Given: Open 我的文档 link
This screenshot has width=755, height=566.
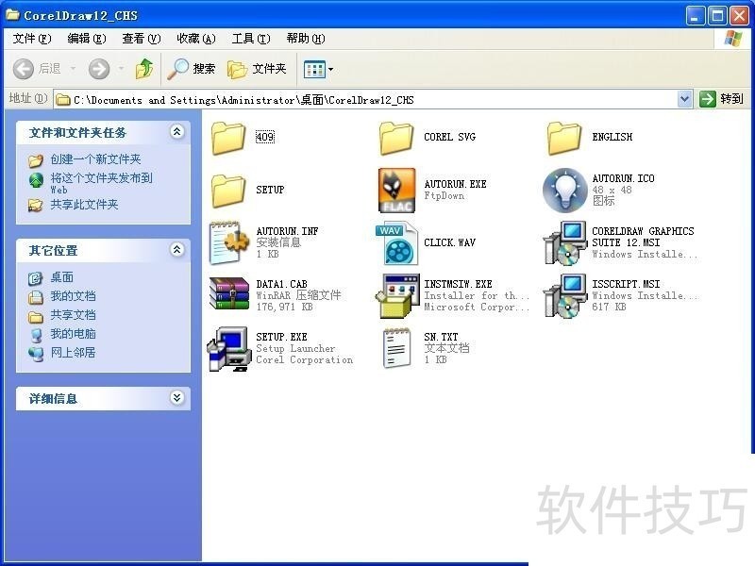Looking at the screenshot, I should tap(74, 296).
